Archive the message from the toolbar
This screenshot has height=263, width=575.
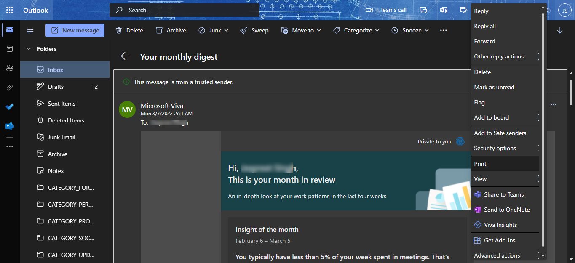point(171,30)
